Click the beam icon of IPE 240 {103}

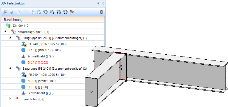click(24, 44)
